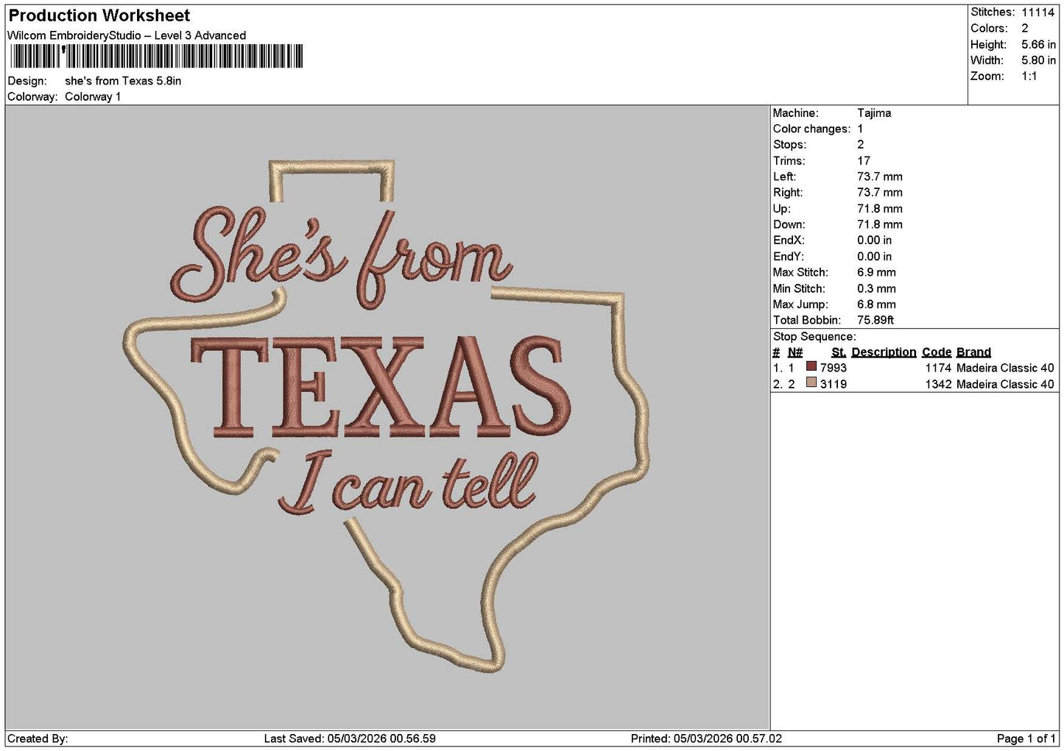1064x751 pixels.
Task: Click stitch count 3119 in stop row 2
Action: 834,384
